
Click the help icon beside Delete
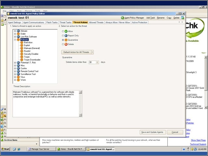[x=183, y=18]
